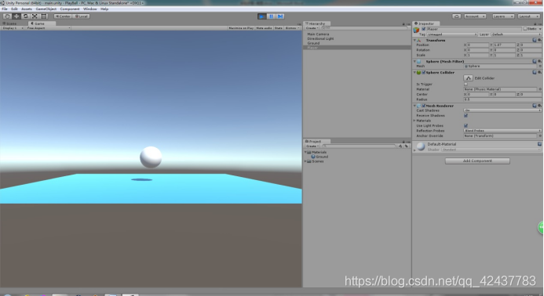Expand the Materials property in Mesh Renderer
The image size is (544, 296).
414,121
